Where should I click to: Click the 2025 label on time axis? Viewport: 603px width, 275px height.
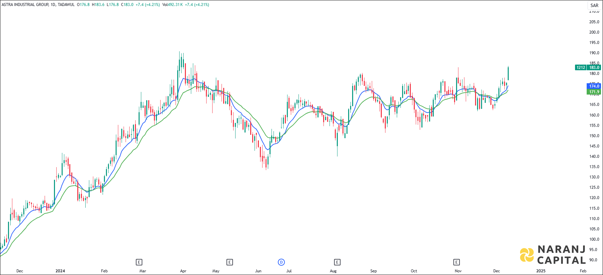coord(541,271)
